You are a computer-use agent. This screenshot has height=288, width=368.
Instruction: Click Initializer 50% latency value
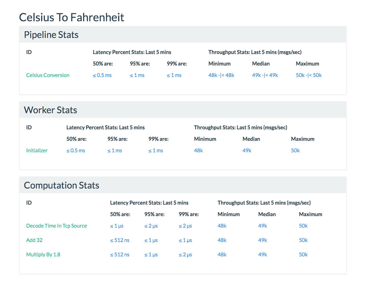click(x=76, y=151)
